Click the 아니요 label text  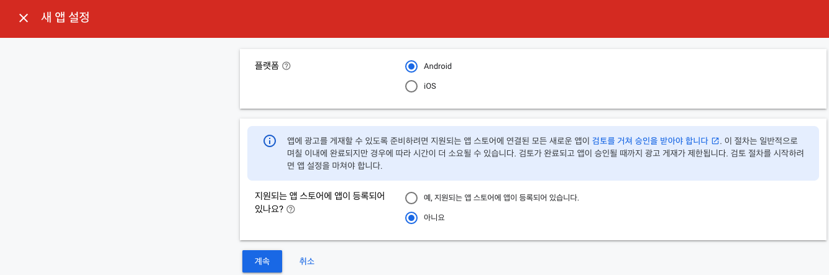434,218
